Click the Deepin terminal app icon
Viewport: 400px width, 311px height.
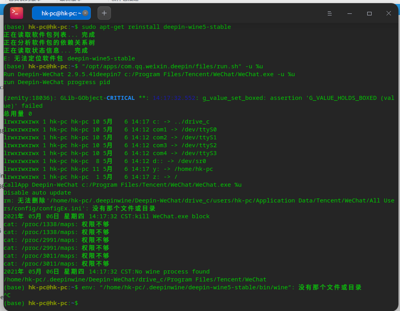pyautogui.click(x=16, y=13)
